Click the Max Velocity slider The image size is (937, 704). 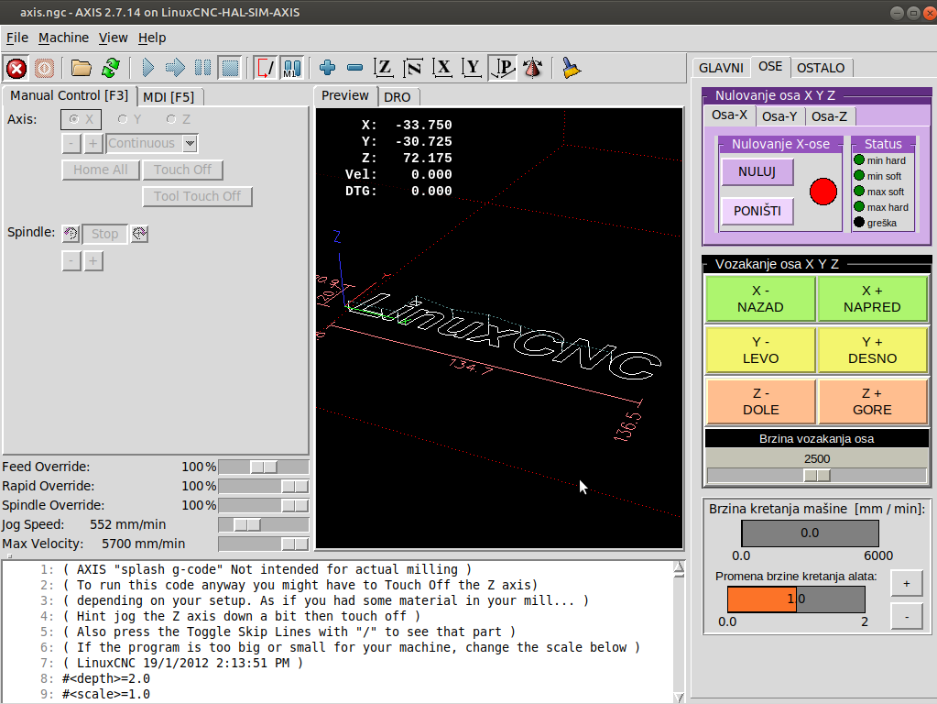pyautogui.click(x=264, y=544)
